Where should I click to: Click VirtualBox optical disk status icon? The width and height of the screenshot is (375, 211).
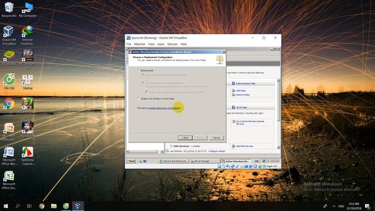[224, 166]
